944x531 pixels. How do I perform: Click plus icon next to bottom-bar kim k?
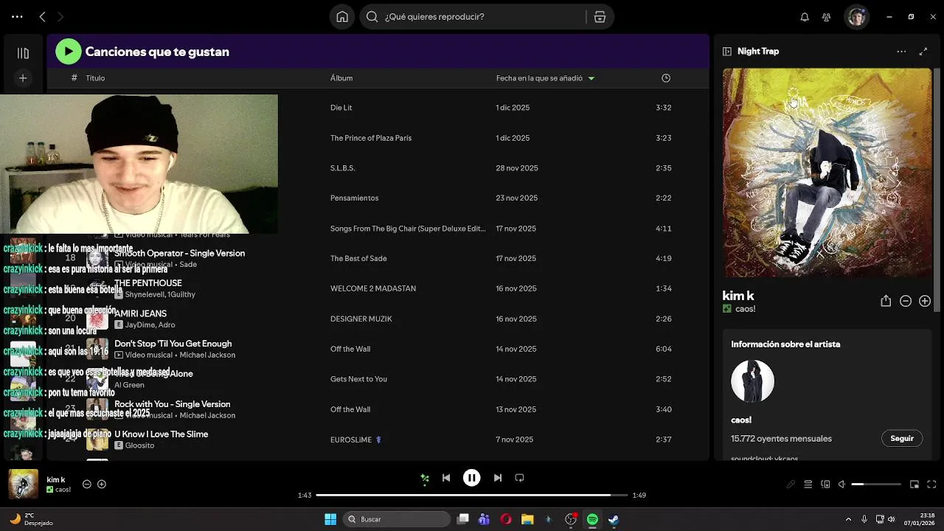102,485
